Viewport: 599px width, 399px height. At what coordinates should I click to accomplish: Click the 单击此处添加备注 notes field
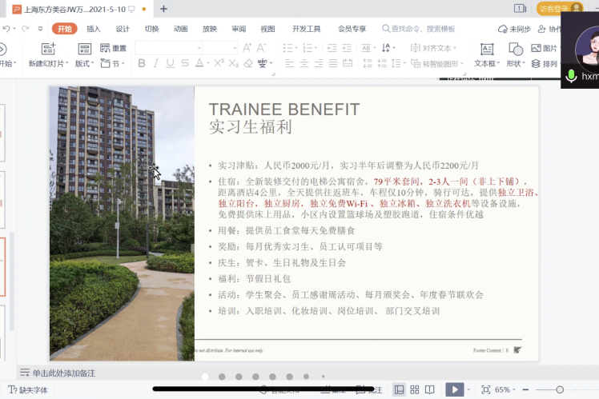point(64,373)
